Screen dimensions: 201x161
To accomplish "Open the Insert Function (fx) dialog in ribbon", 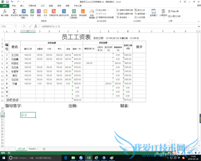I will click(5, 13).
